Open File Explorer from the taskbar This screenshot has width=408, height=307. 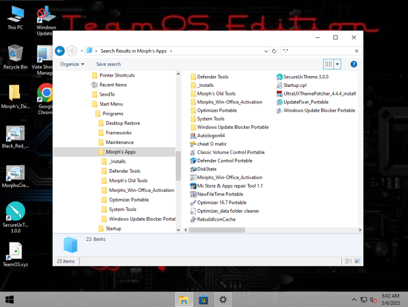[x=184, y=300]
